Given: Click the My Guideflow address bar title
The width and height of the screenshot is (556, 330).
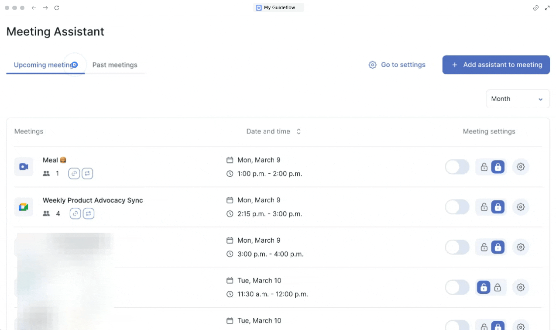Looking at the screenshot, I should (x=278, y=7).
